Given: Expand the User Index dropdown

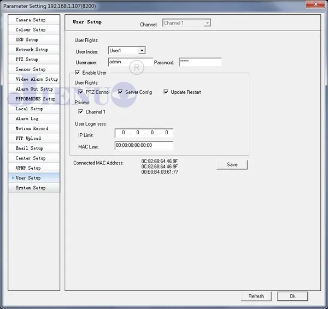Looking at the screenshot, I should (x=142, y=50).
